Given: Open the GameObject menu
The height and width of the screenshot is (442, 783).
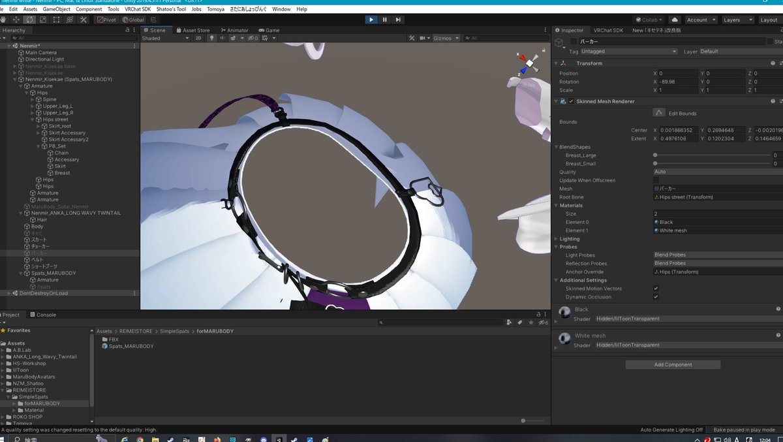Looking at the screenshot, I should [x=57, y=9].
